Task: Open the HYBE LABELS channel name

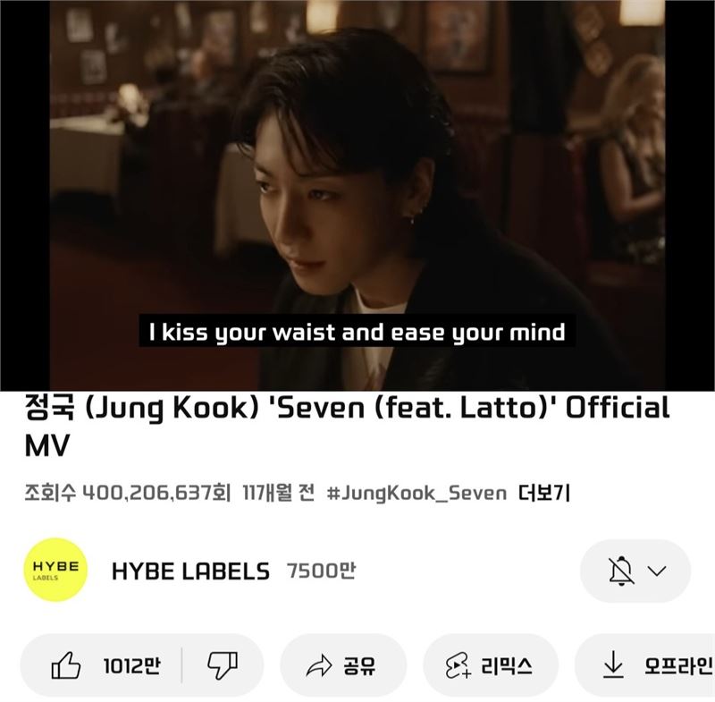Action: (190, 571)
